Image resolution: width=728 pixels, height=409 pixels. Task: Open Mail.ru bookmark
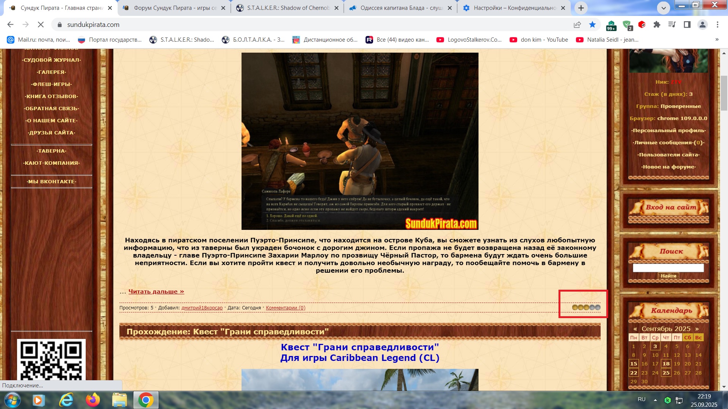point(39,39)
